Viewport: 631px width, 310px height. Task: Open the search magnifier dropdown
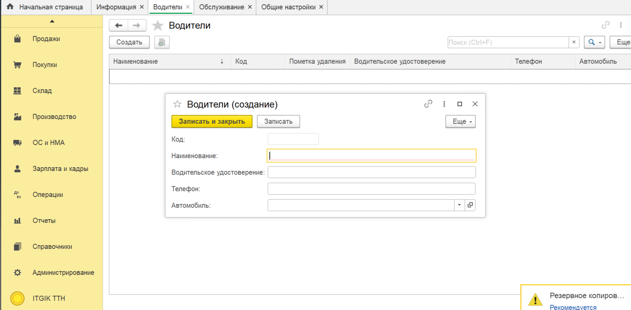click(x=594, y=43)
